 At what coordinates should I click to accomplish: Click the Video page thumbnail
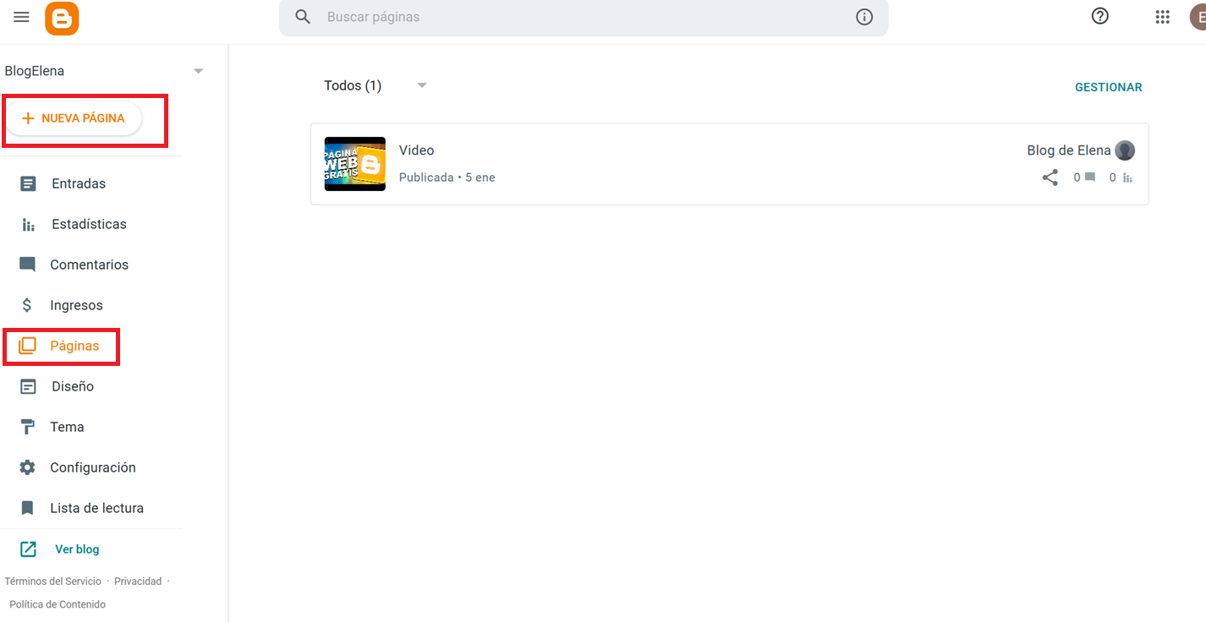pyautogui.click(x=354, y=164)
